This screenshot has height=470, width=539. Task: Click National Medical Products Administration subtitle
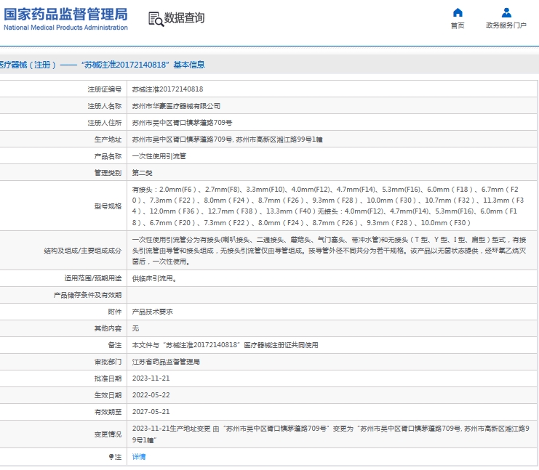click(x=65, y=28)
